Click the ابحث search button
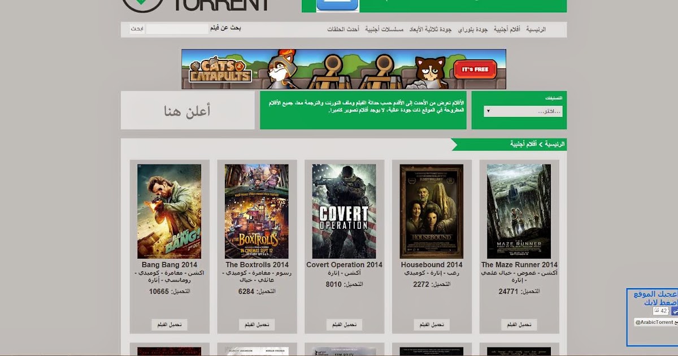Screen dimensions: 678x356 tap(137, 29)
